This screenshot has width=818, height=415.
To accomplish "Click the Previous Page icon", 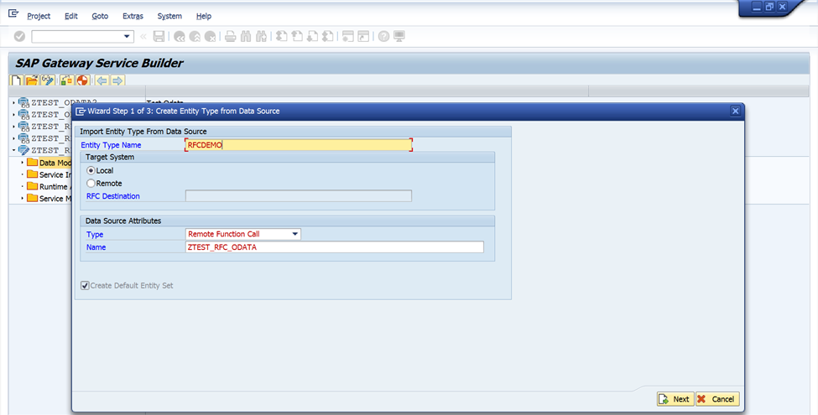I will [297, 37].
